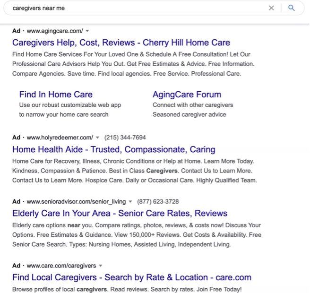The width and height of the screenshot is (310, 293).
Task: Click the www.holyredeemer.com display URL
Action: [60, 138]
